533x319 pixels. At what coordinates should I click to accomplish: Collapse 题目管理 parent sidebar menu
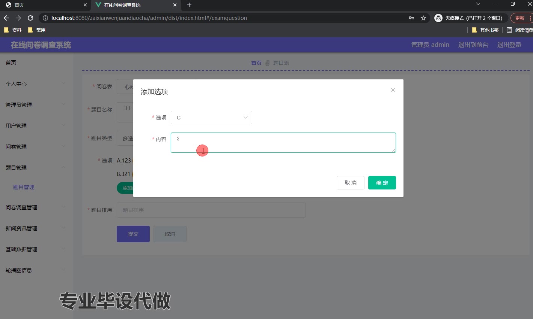click(x=36, y=168)
